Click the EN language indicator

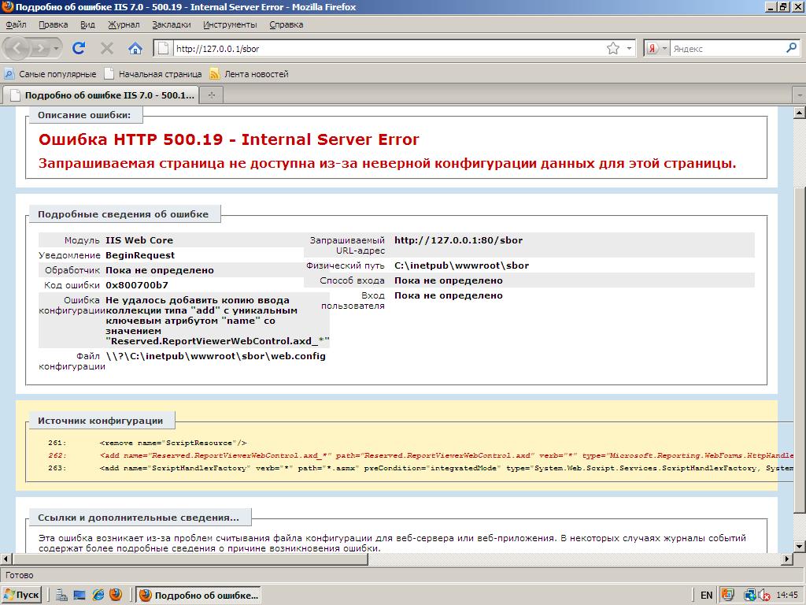click(706, 596)
